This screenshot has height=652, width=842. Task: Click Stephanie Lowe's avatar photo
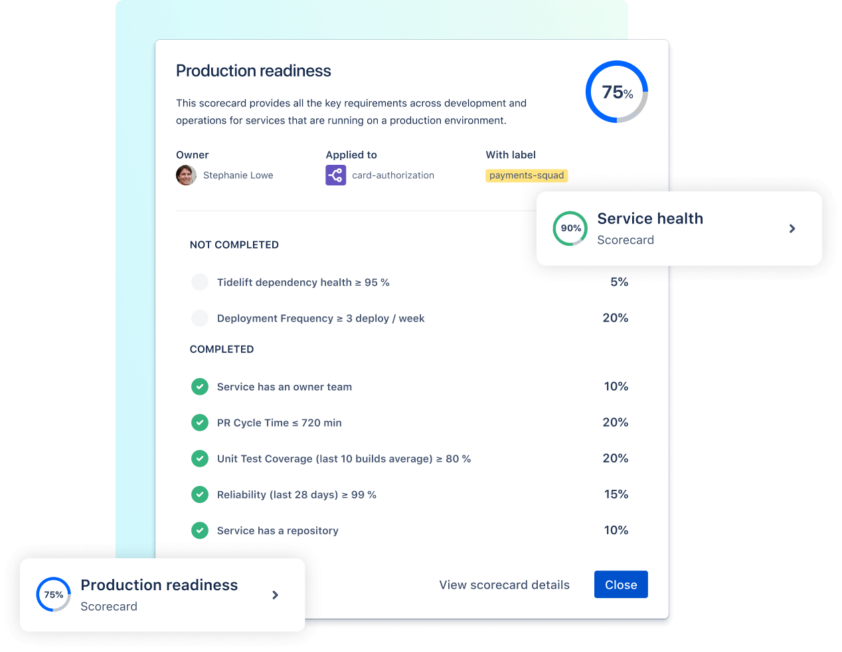point(186,175)
